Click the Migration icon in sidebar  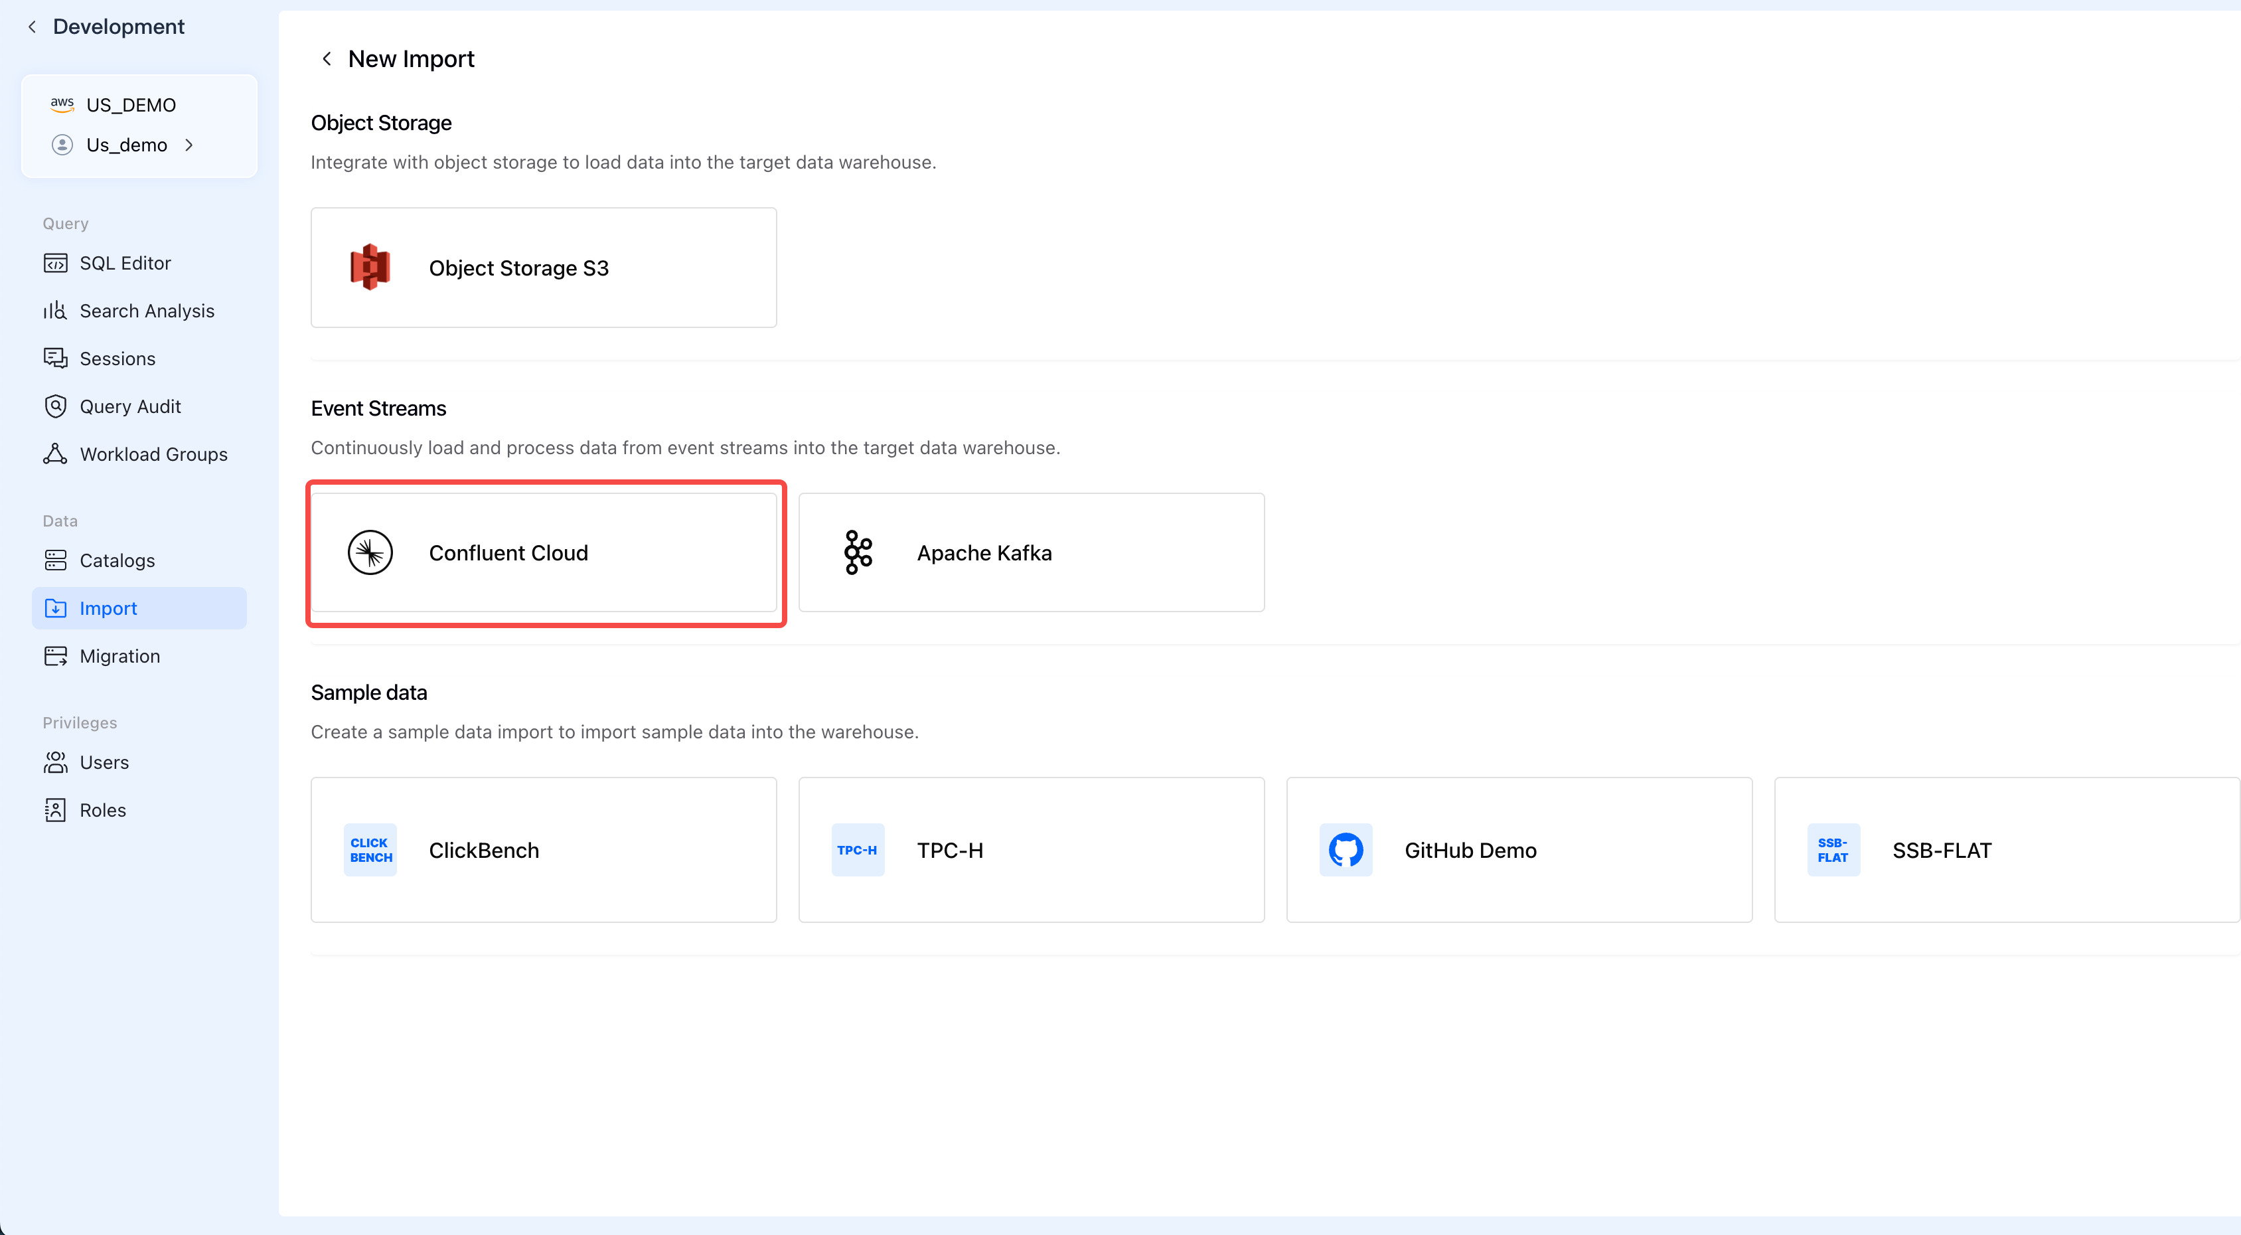[56, 656]
